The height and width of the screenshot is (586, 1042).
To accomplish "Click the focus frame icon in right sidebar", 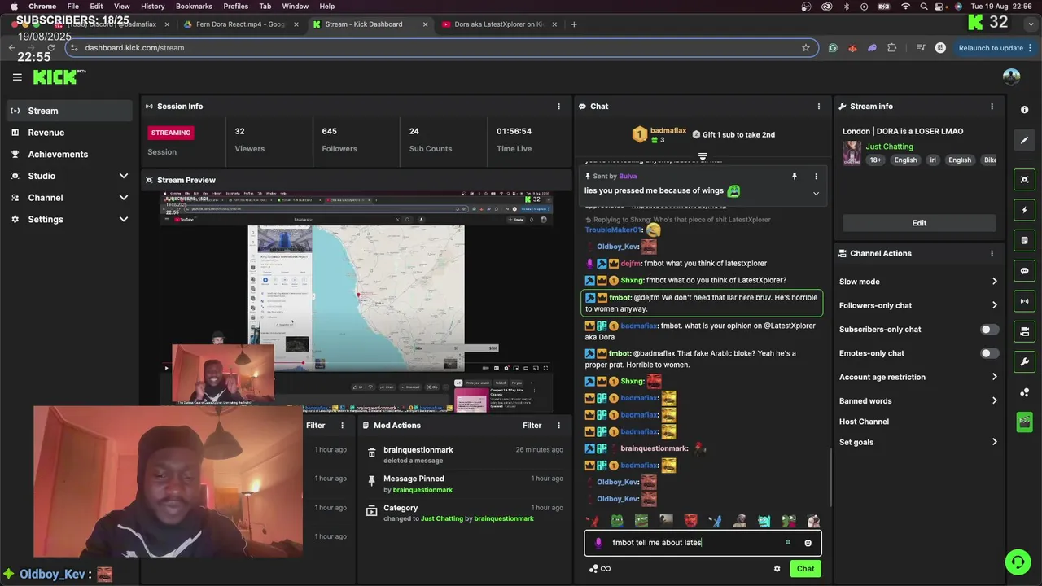I will (1025, 180).
